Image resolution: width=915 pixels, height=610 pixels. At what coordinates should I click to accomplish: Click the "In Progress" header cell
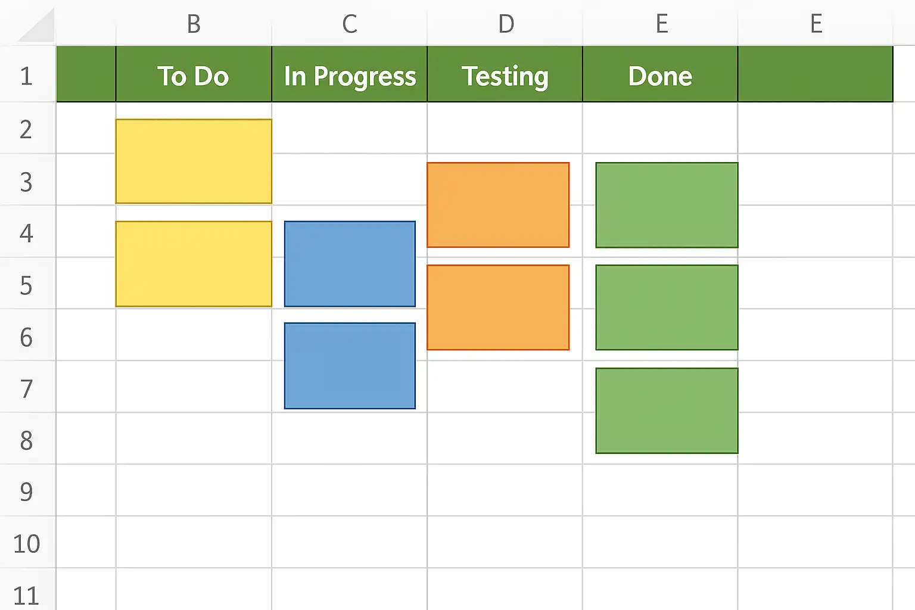coord(350,76)
